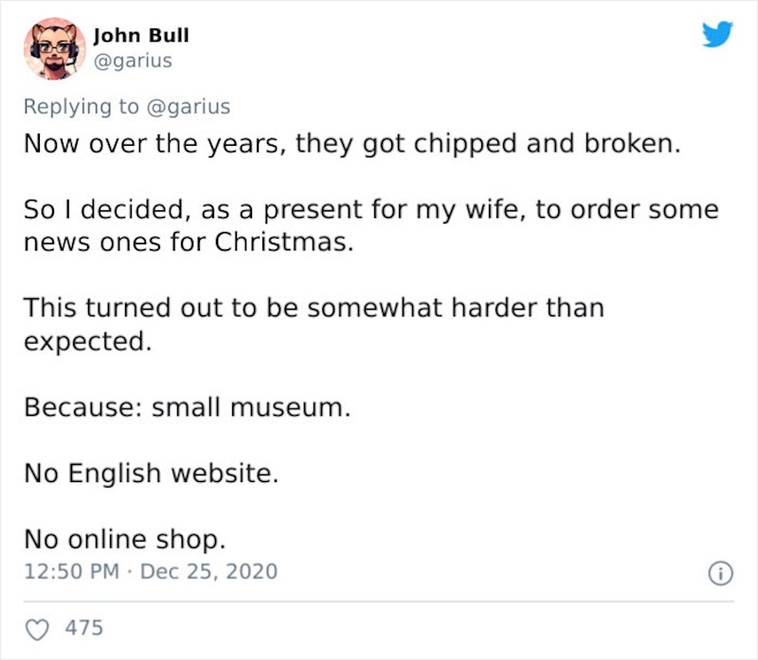Click the Twitter bird logo
This screenshot has width=758, height=660.
[717, 35]
